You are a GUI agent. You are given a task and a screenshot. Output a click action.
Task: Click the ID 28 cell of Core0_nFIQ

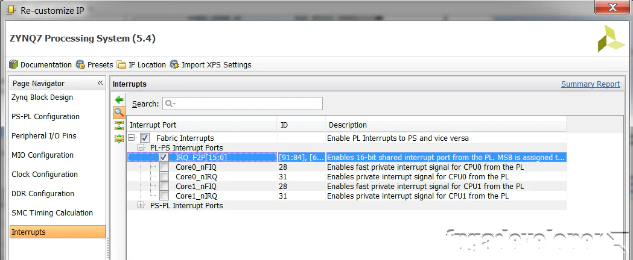(x=301, y=167)
